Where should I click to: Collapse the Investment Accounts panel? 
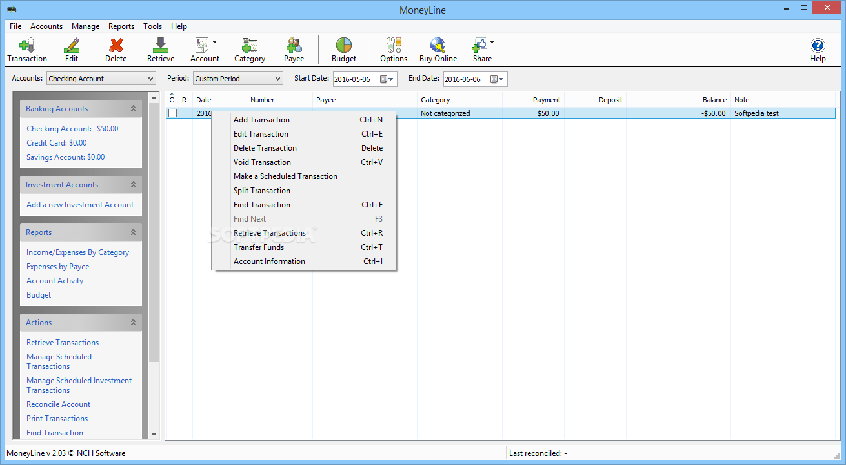pos(134,185)
